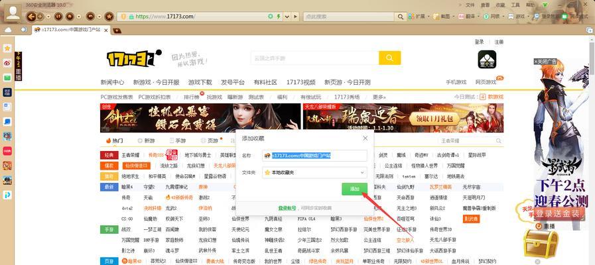Open 新闻中心 in site navigation

pyautogui.click(x=112, y=82)
